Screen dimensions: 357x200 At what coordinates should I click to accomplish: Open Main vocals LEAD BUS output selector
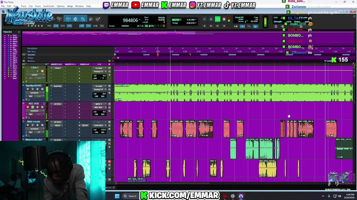[99, 126]
